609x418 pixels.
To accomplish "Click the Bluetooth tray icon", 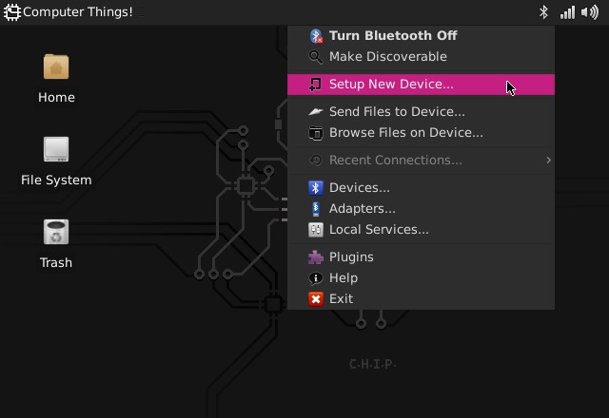I will (x=544, y=12).
